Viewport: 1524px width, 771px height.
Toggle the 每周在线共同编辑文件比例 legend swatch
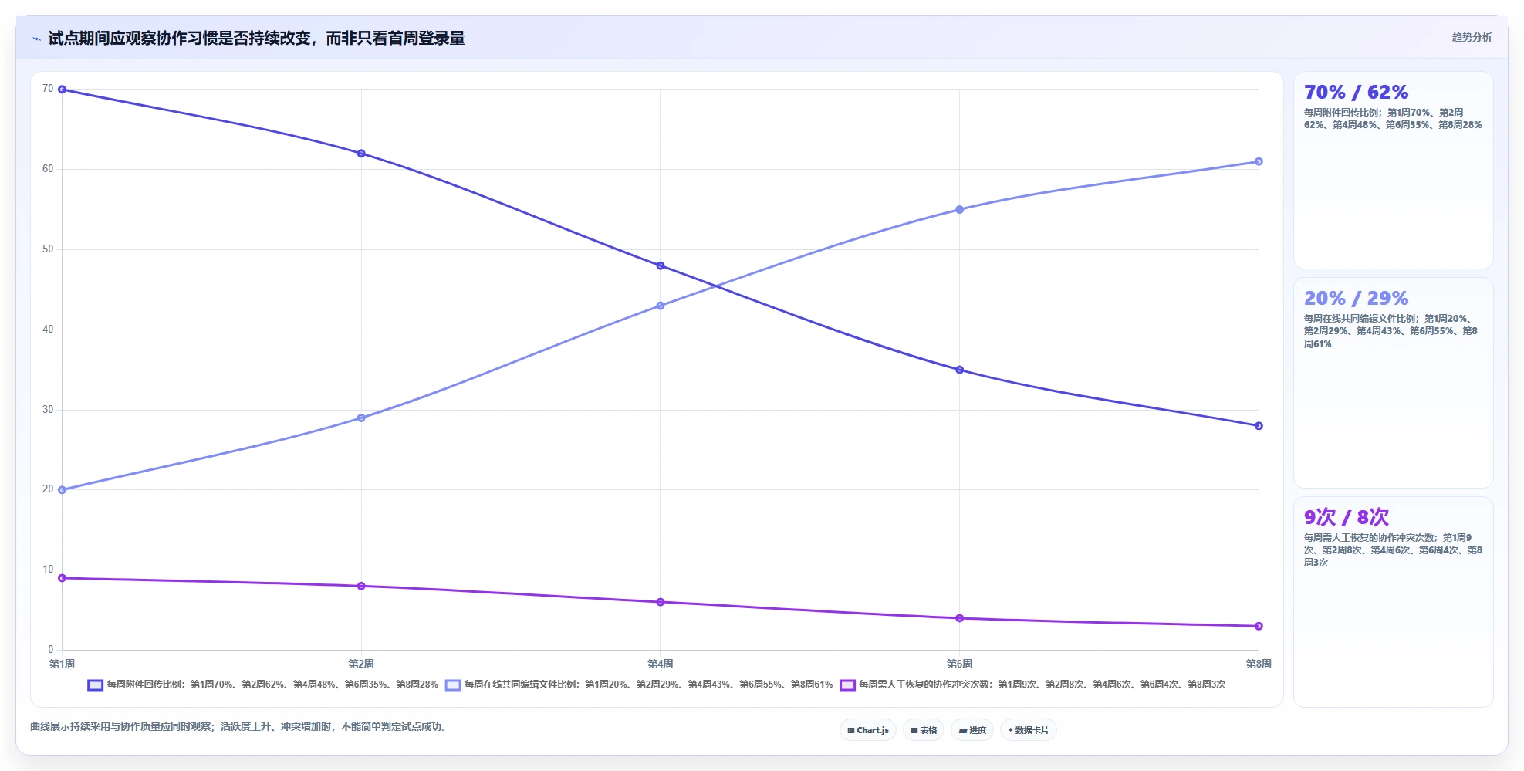pyautogui.click(x=453, y=685)
